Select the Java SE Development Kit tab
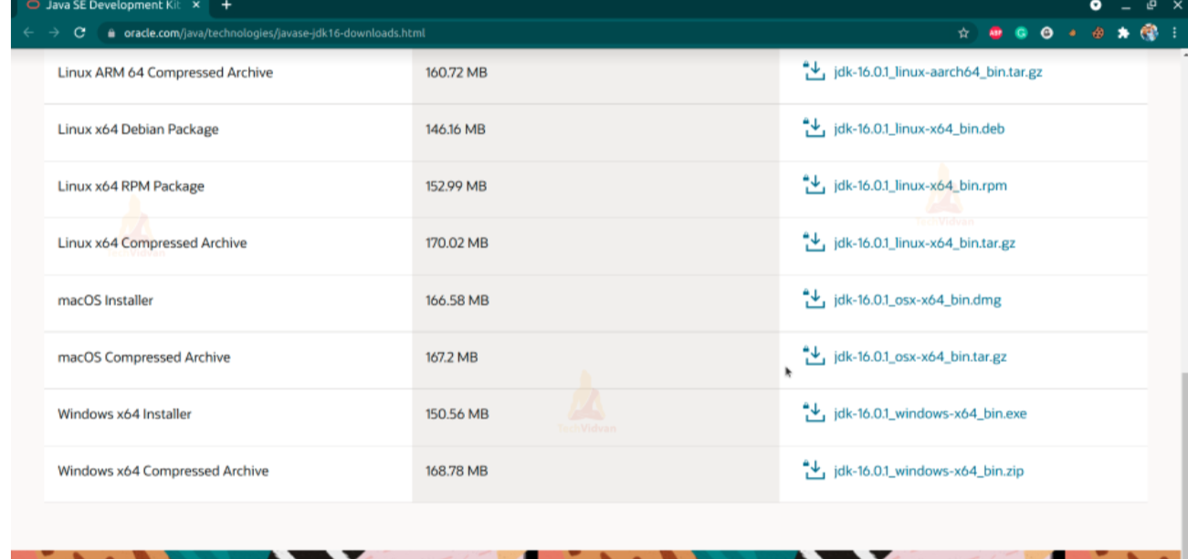The image size is (1188, 559). click(114, 6)
